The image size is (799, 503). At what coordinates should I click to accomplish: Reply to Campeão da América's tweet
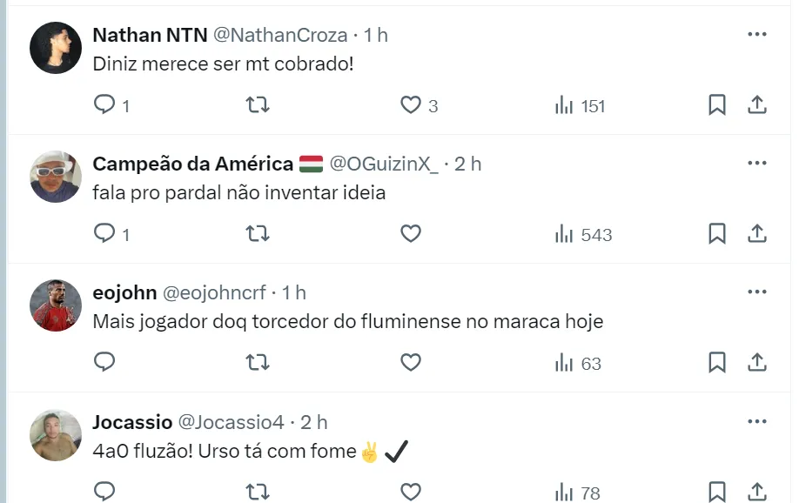coord(104,233)
